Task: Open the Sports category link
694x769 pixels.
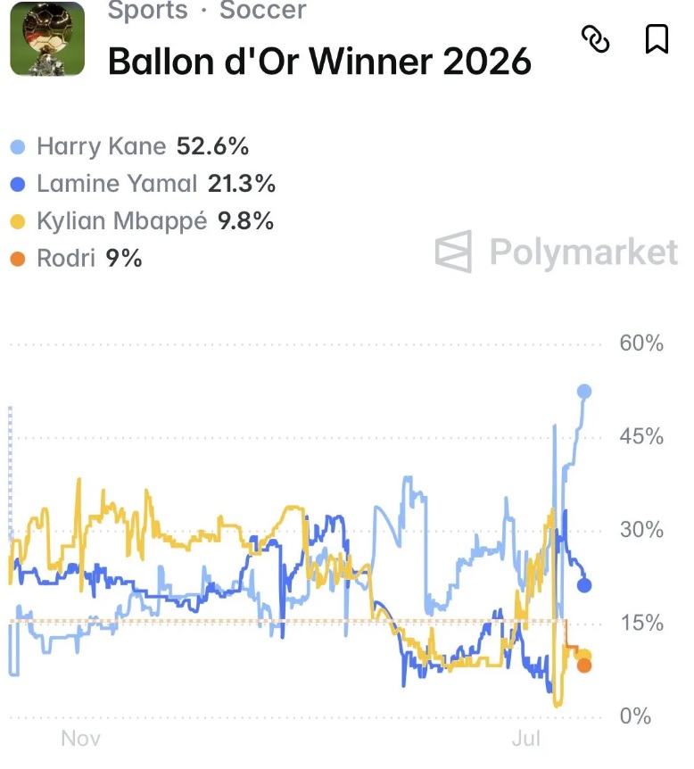Action: tap(147, 10)
